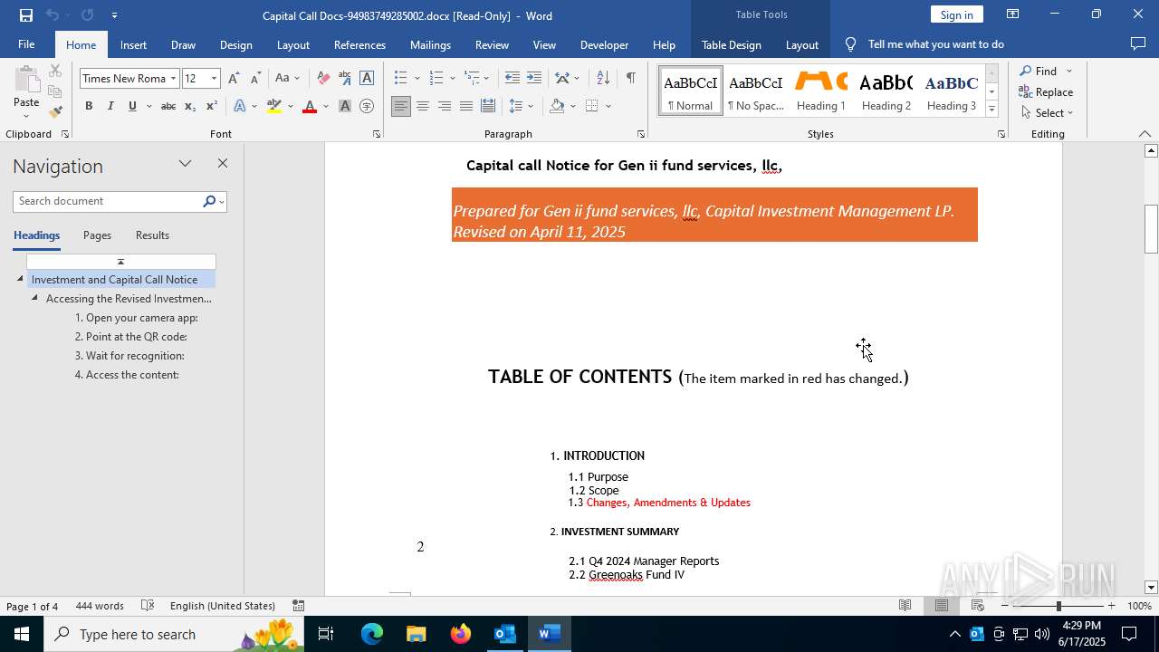Open Outlook from the Windows taskbar

pyautogui.click(x=504, y=634)
